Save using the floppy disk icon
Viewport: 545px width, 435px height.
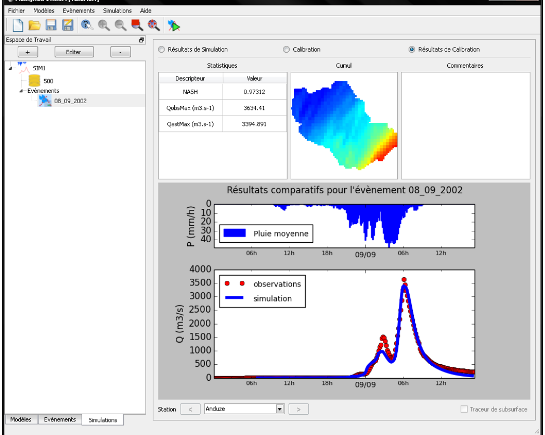coord(51,24)
